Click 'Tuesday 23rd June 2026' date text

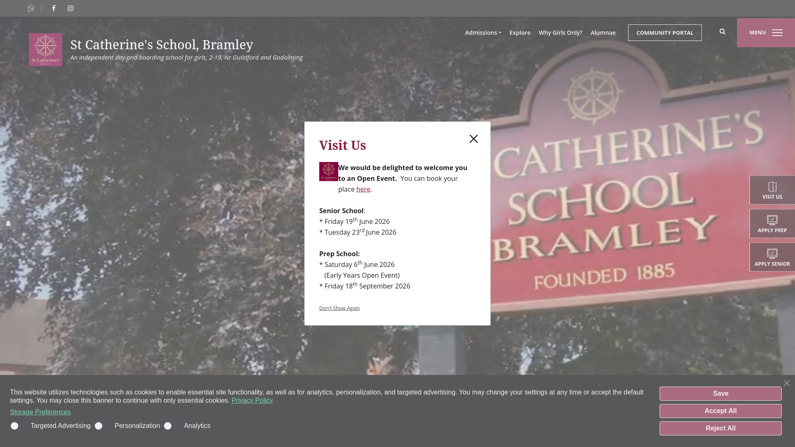pyautogui.click(x=360, y=232)
